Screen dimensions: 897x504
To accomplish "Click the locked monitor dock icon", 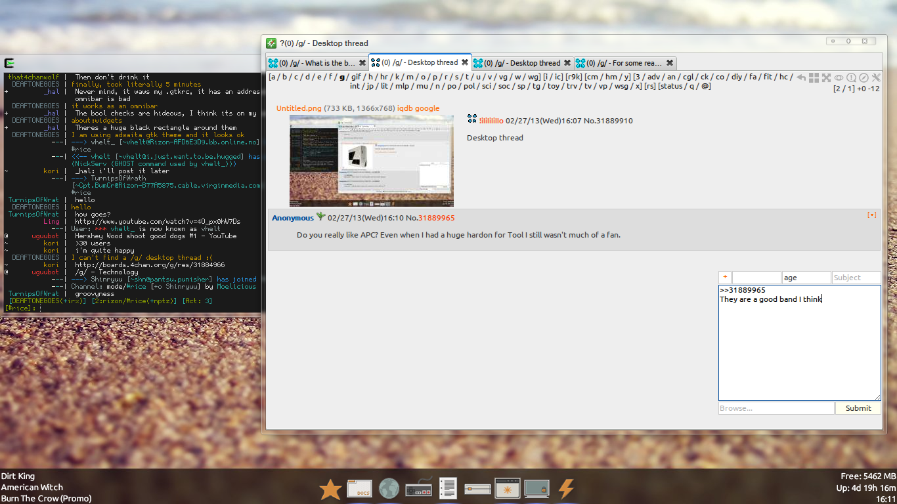I will click(536, 489).
